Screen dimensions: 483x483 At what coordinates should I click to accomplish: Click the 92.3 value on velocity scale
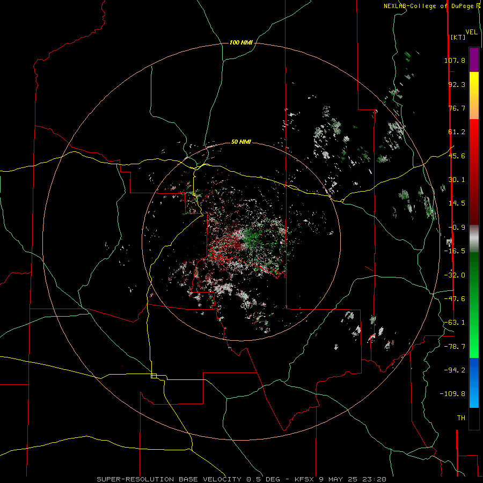tap(457, 84)
